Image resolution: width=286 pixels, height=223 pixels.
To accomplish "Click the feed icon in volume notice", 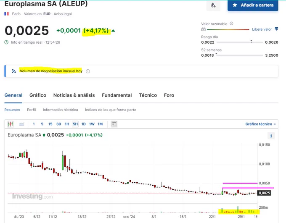I will (x=14, y=71).
